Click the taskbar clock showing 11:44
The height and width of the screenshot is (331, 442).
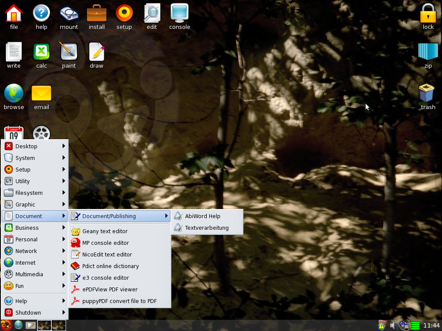click(431, 325)
